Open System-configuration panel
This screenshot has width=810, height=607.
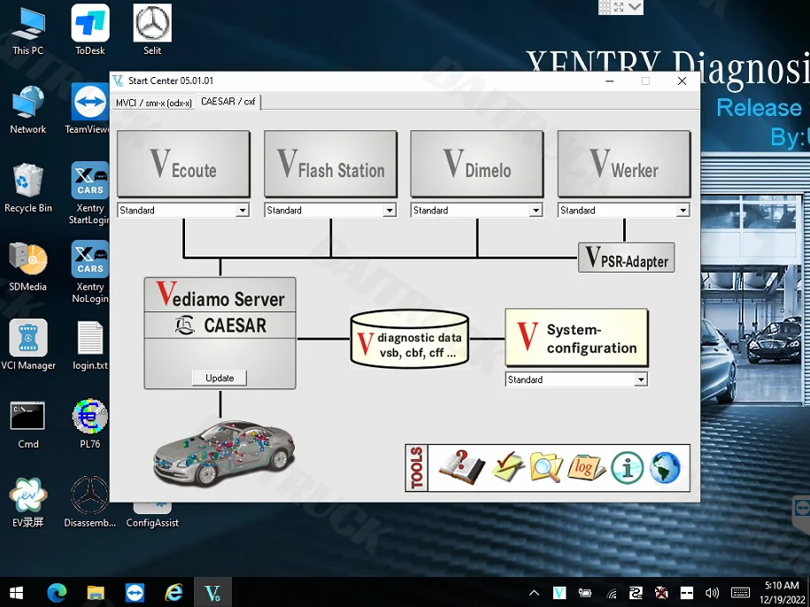[576, 338]
